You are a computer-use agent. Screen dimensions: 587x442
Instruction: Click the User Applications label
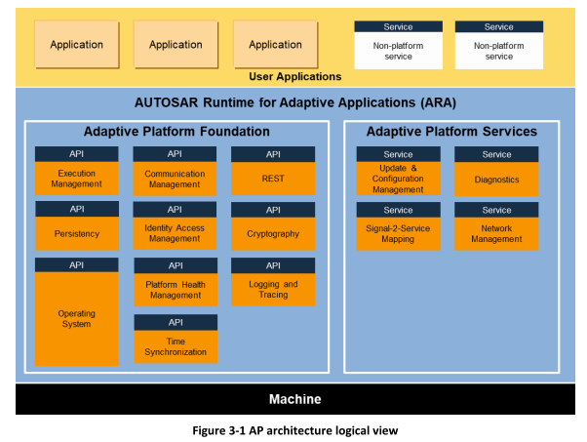tap(295, 76)
